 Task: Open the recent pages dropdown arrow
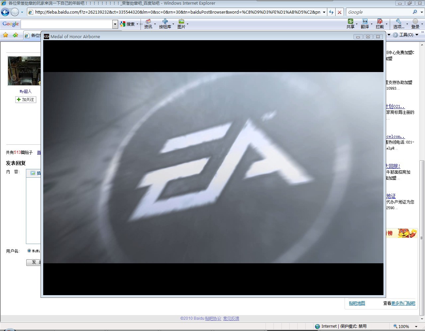22,12
